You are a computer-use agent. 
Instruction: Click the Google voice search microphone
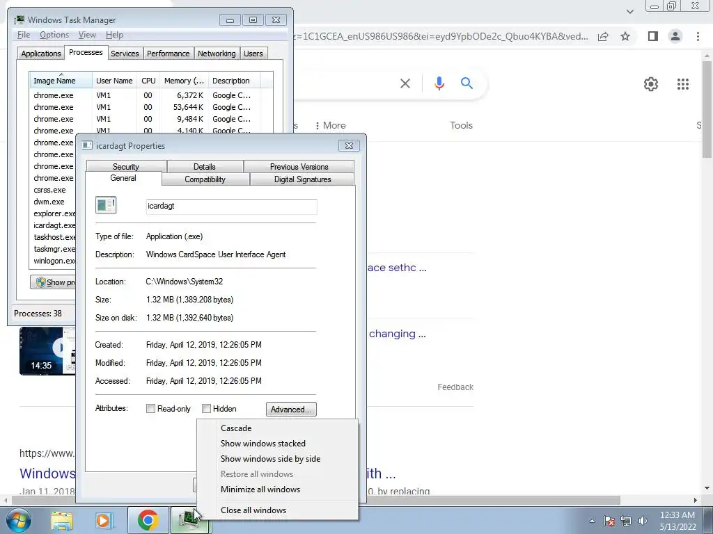(x=439, y=83)
